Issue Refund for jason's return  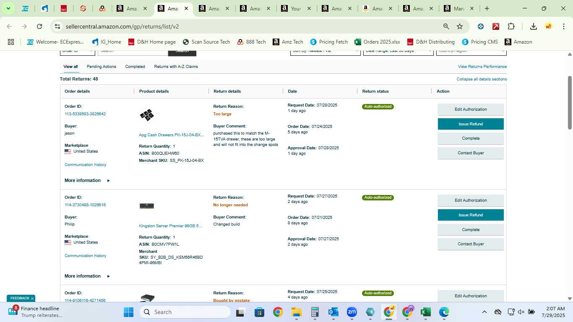[471, 124]
